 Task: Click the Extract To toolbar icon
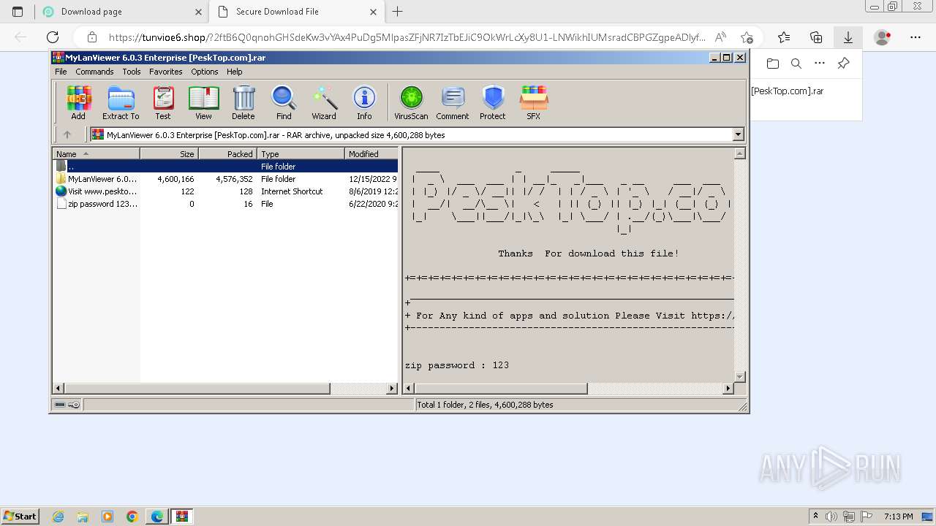(x=121, y=102)
